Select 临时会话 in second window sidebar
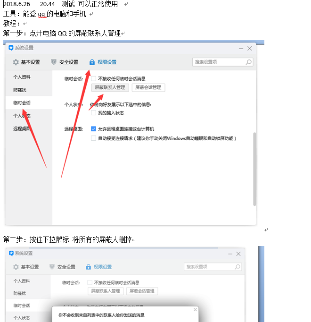This screenshot has height=322, width=311. coord(22,305)
